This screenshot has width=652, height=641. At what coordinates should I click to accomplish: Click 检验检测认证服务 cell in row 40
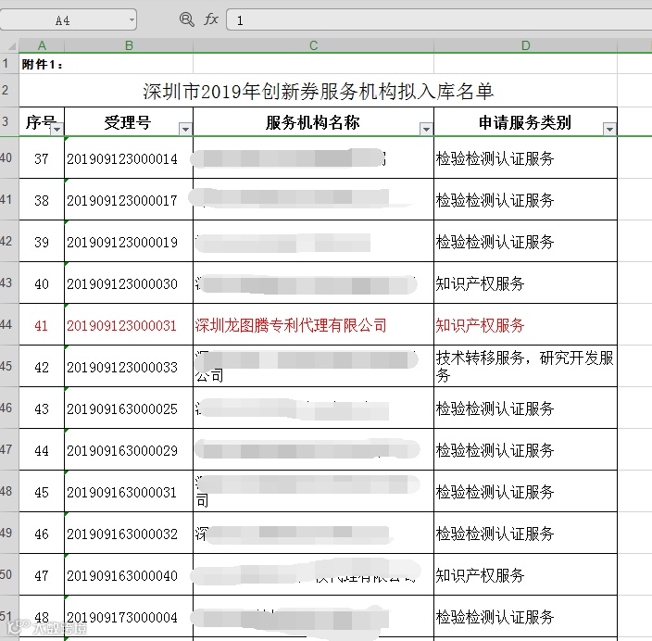pos(526,158)
